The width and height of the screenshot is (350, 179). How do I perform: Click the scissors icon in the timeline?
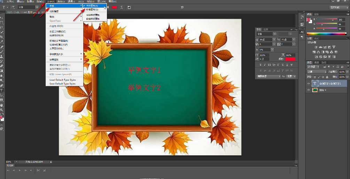pos(38,170)
